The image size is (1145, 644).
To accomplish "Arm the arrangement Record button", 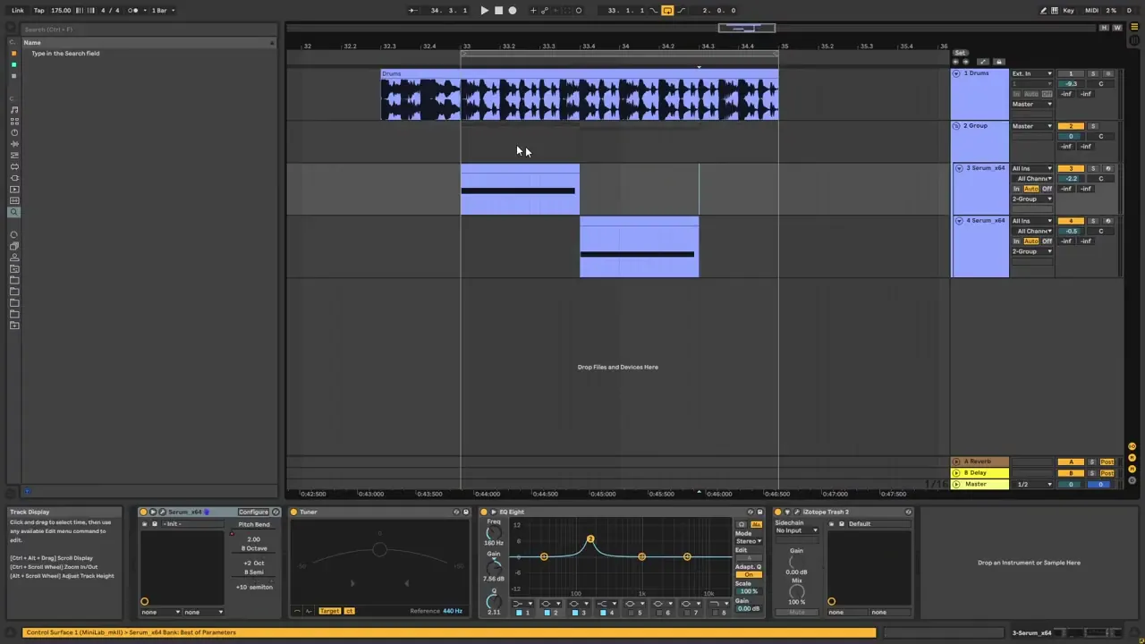I will [x=513, y=11].
